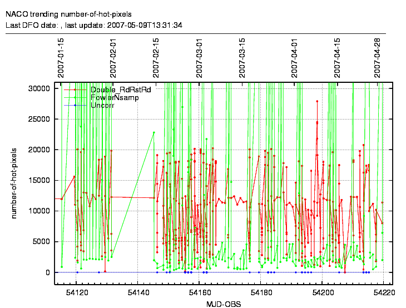Click the 2007-02-01 date label
Screen dimensions: 406x308
(x=113, y=57)
